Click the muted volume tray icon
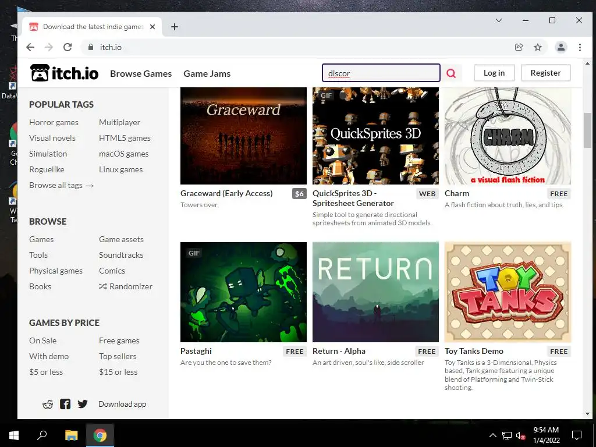This screenshot has height=447, width=596. coord(520,435)
